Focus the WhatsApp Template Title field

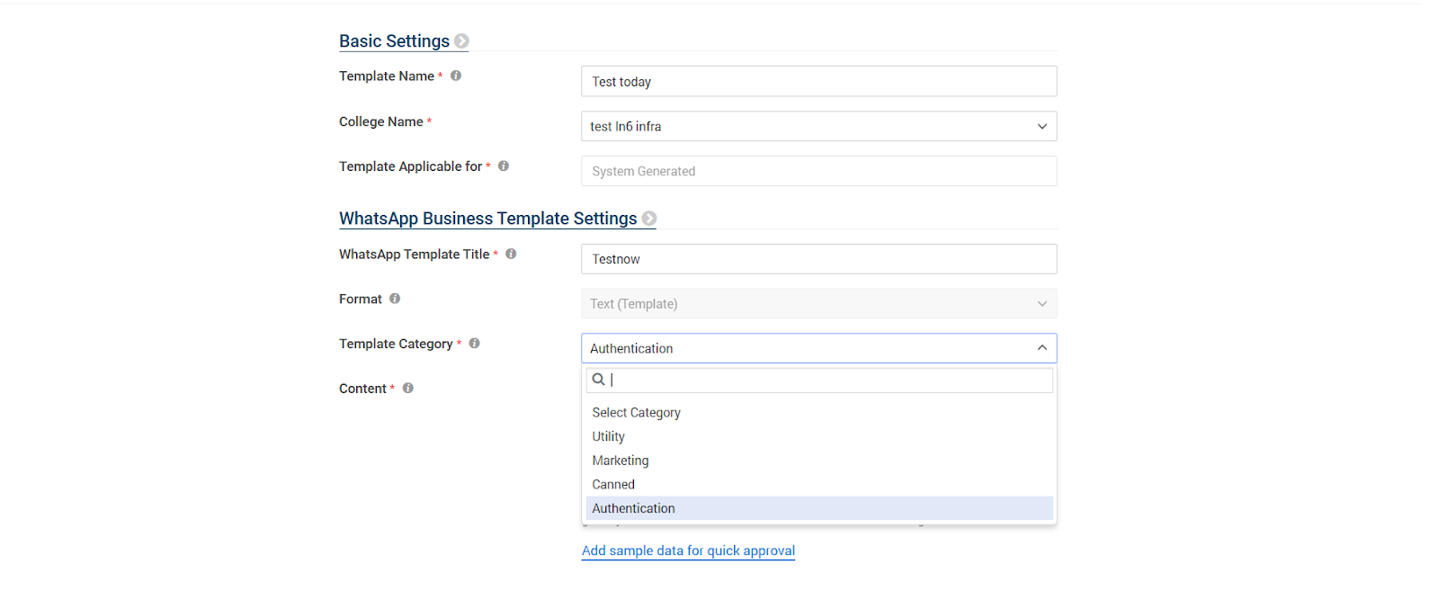[818, 259]
